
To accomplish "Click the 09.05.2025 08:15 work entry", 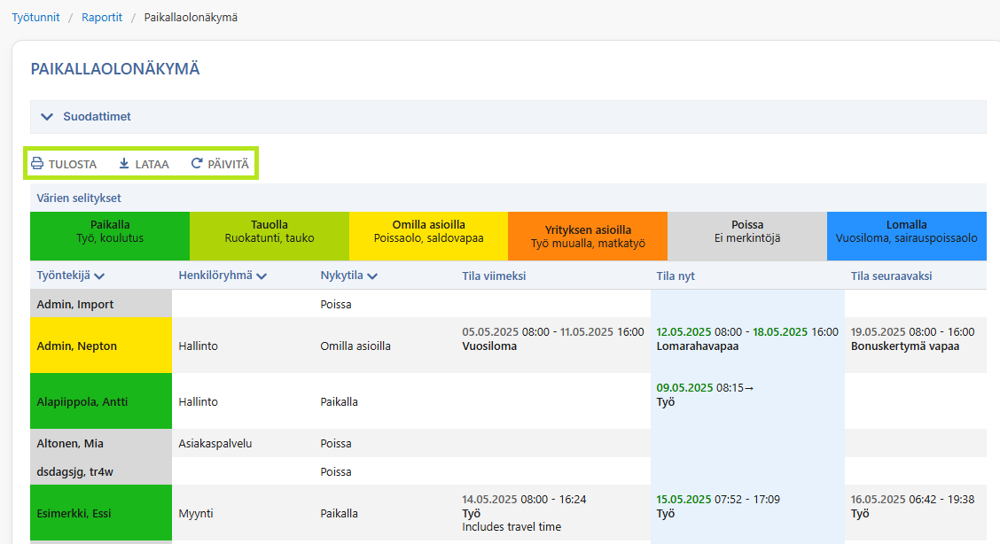I will pyautogui.click(x=706, y=388).
